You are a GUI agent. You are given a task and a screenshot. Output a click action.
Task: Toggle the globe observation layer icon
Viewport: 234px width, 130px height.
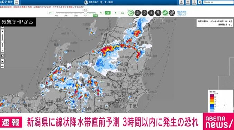click(172, 13)
